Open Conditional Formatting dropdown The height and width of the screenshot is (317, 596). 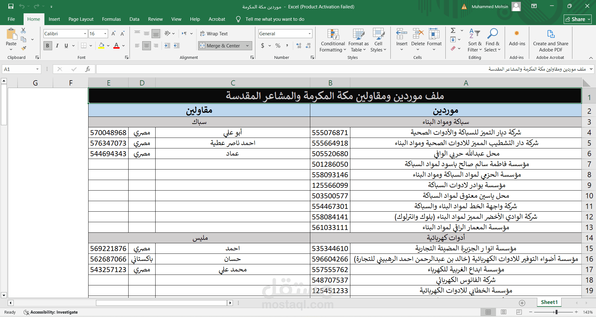333,41
